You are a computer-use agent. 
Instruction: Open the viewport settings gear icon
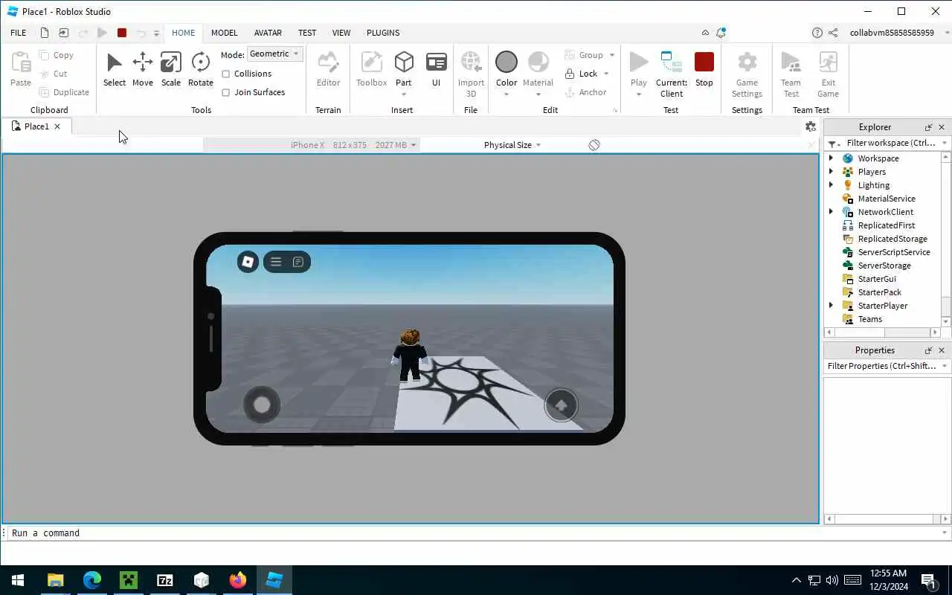pyautogui.click(x=811, y=127)
